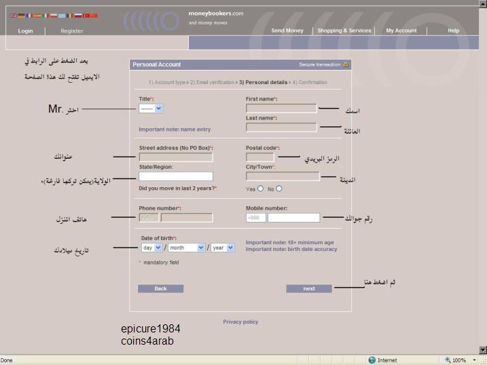Open Important note: birth date accuracy

click(291, 249)
